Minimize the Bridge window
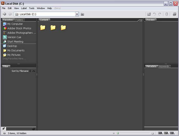 pos(166,4)
